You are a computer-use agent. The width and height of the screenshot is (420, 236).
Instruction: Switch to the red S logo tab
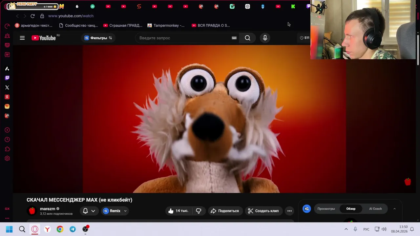[x=139, y=6]
